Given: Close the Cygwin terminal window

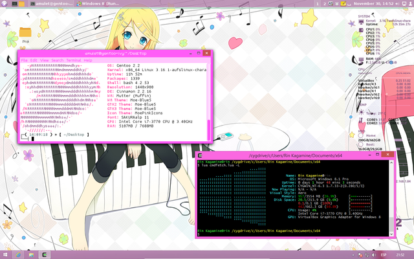Looking at the screenshot, I should click(387, 154).
